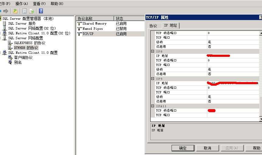
Task: Click the 别名 node icon
Action: point(10,62)
